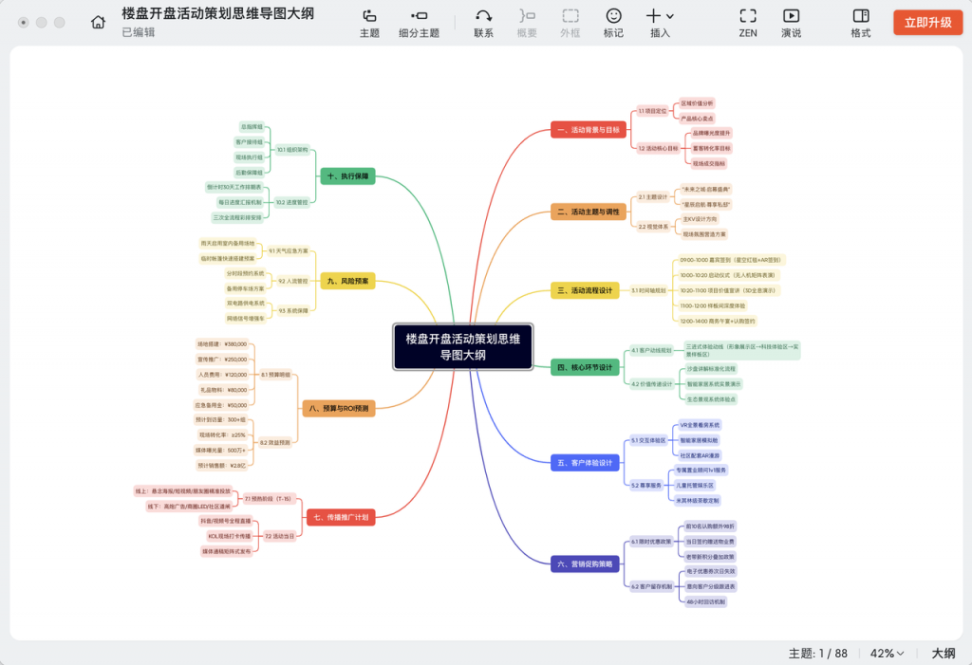Click the node 09:00-10:00 嘉宾签到
The image size is (972, 665).
730,260
